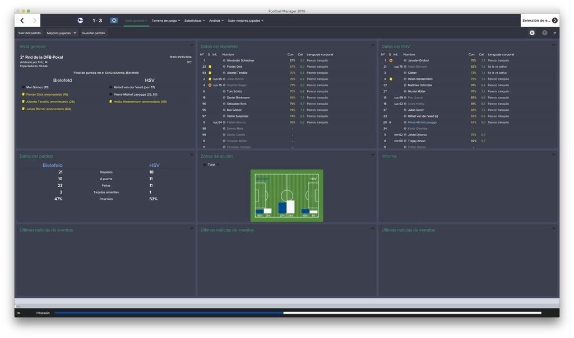Open the Mejores jugadas dropdown
The image size is (574, 338).
click(x=62, y=33)
